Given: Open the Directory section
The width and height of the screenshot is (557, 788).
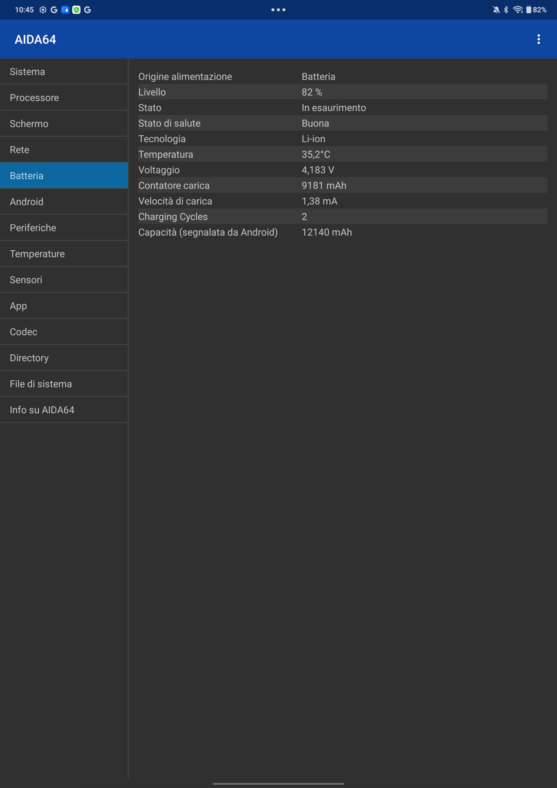Looking at the screenshot, I should [64, 358].
